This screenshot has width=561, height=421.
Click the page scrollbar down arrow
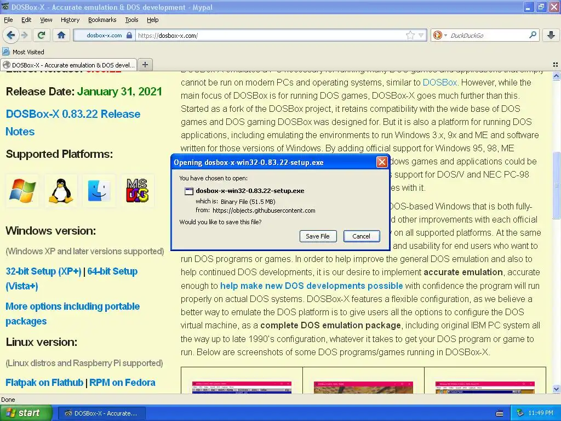pyautogui.click(x=556, y=389)
